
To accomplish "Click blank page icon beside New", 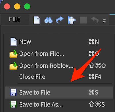I will tap(14, 42).
